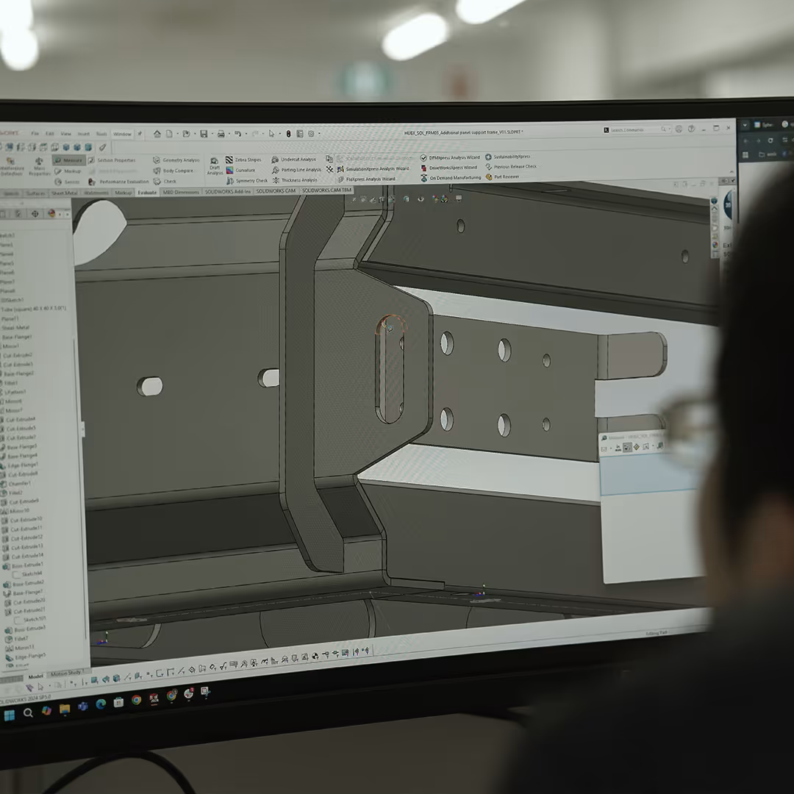Run the Check tool in Evaluate ribbon
Image resolution: width=794 pixels, height=794 pixels.
(x=165, y=182)
